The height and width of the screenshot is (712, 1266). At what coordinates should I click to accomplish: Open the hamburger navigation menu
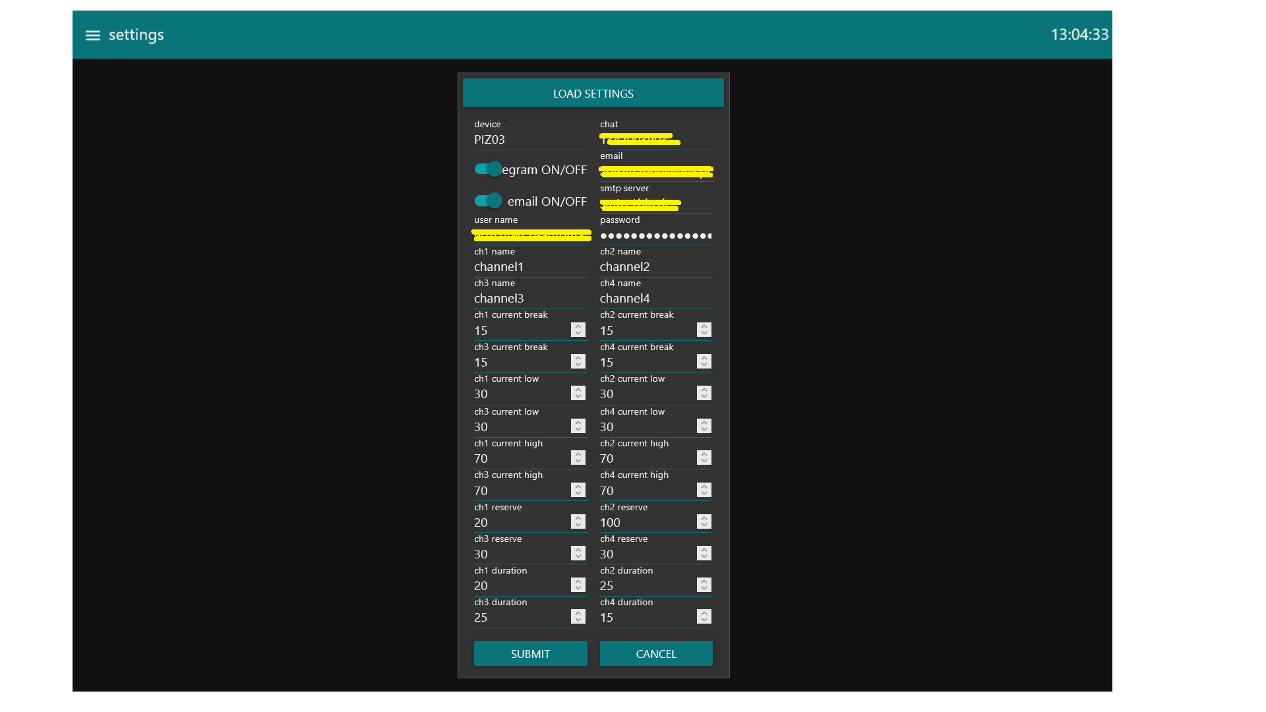click(93, 35)
